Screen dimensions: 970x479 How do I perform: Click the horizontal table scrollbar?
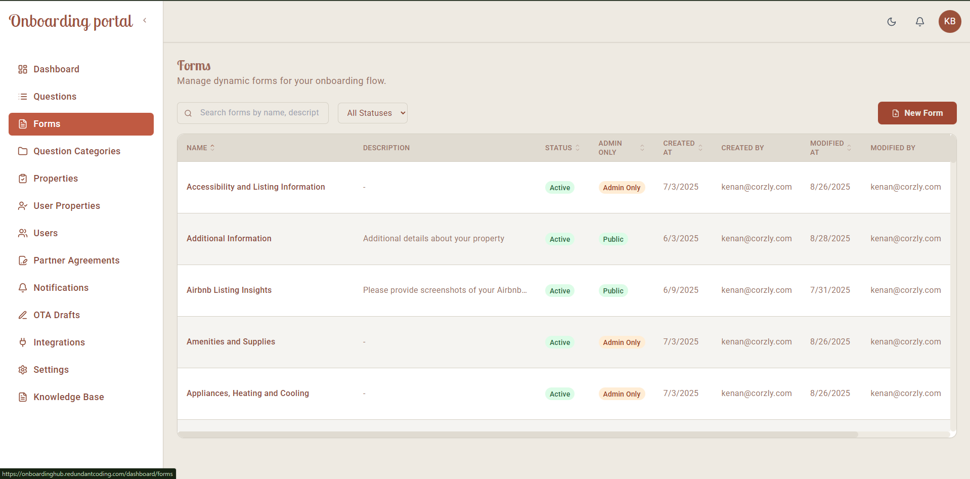coord(518,434)
